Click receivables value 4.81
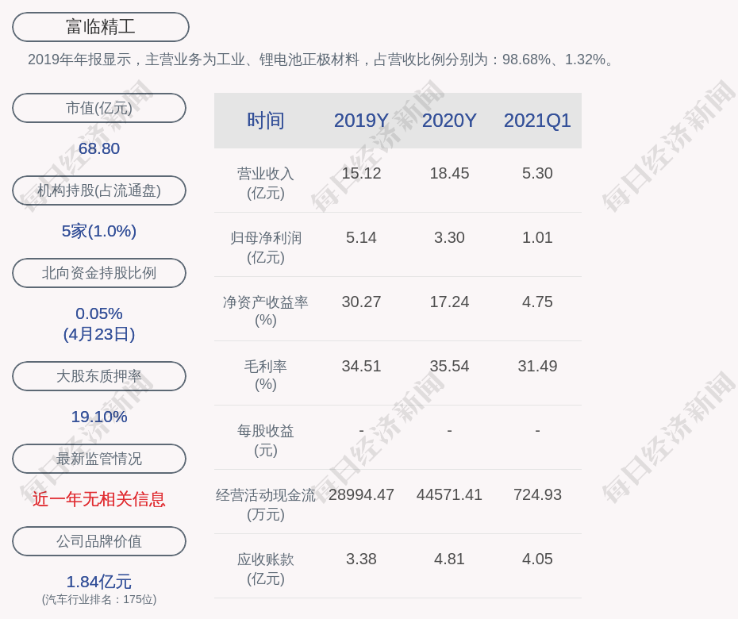Viewport: 738px width, 619px height. click(x=449, y=559)
